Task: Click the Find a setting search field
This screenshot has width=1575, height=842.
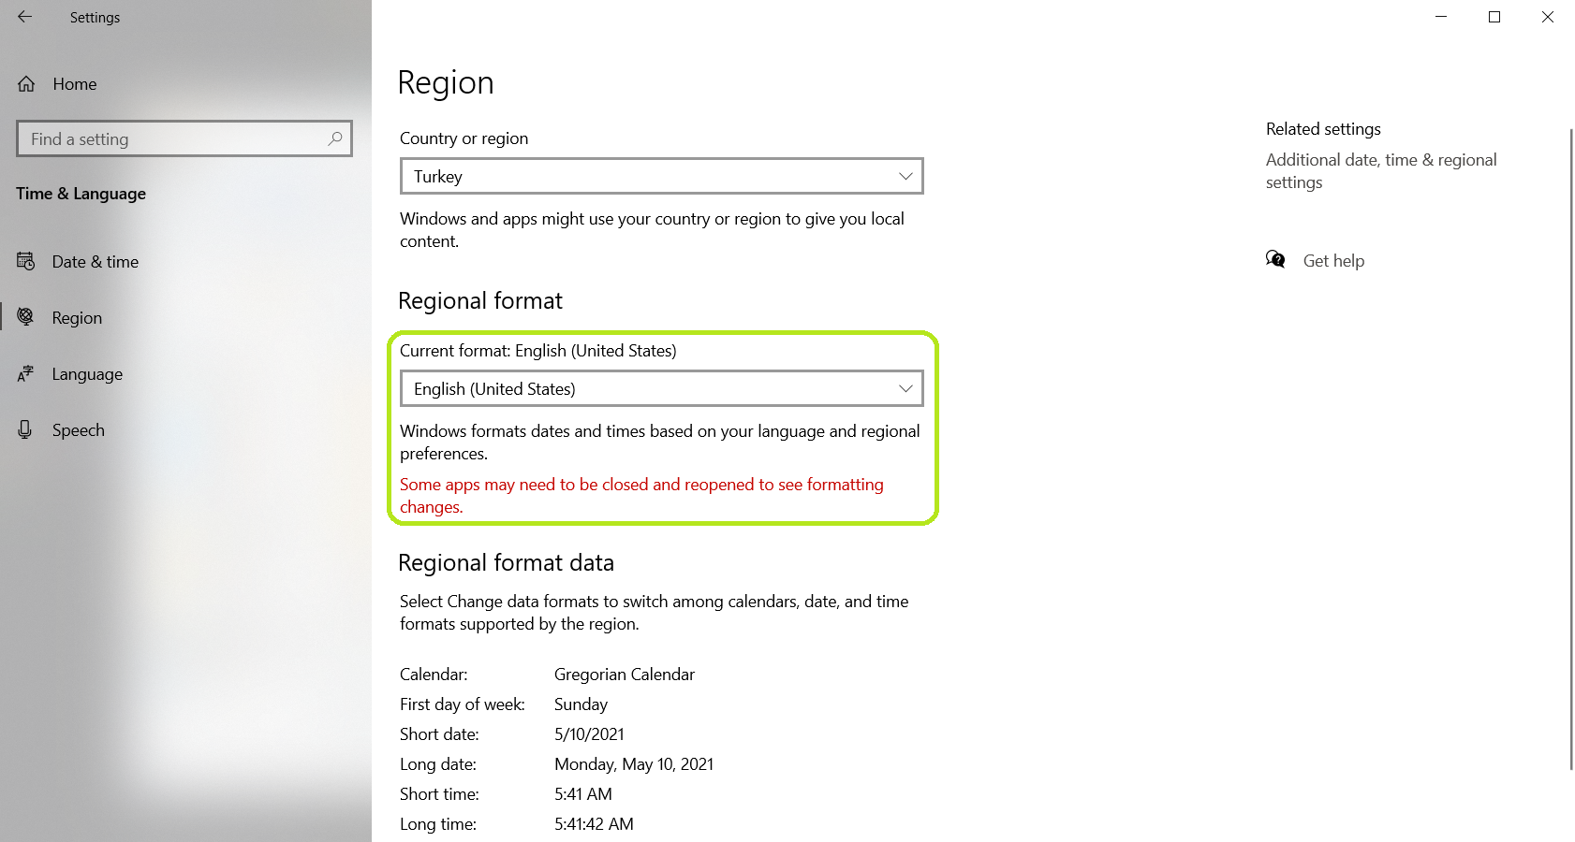Action: click(169, 138)
